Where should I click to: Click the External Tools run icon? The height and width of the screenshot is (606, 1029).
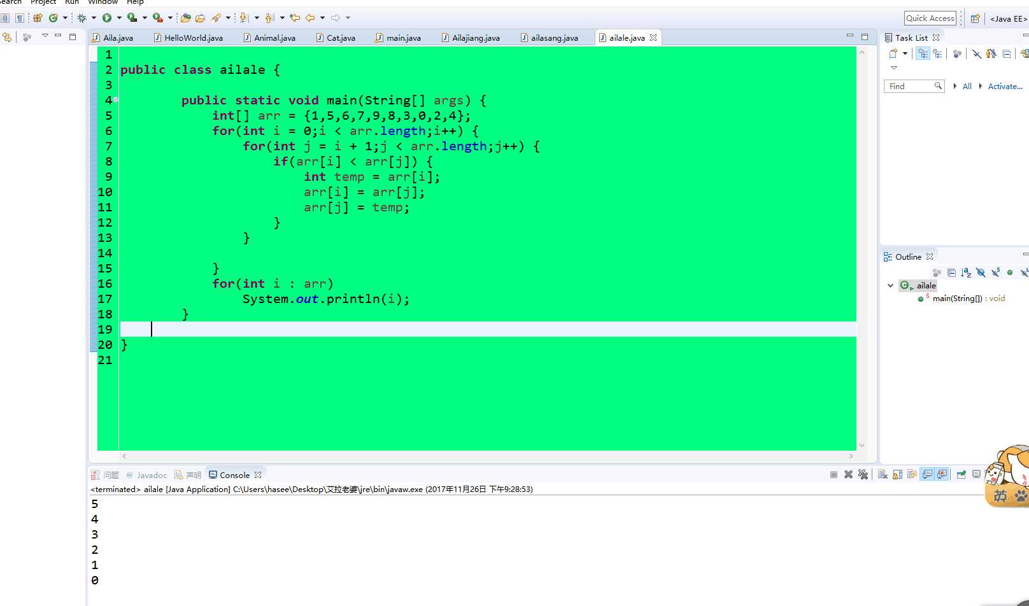[158, 18]
